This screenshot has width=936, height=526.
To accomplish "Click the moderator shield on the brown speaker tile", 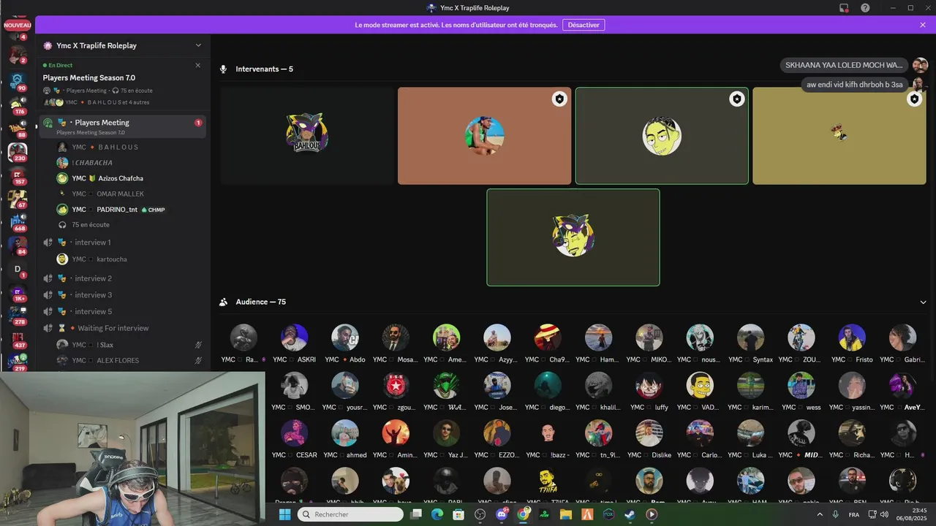I will pos(559,99).
